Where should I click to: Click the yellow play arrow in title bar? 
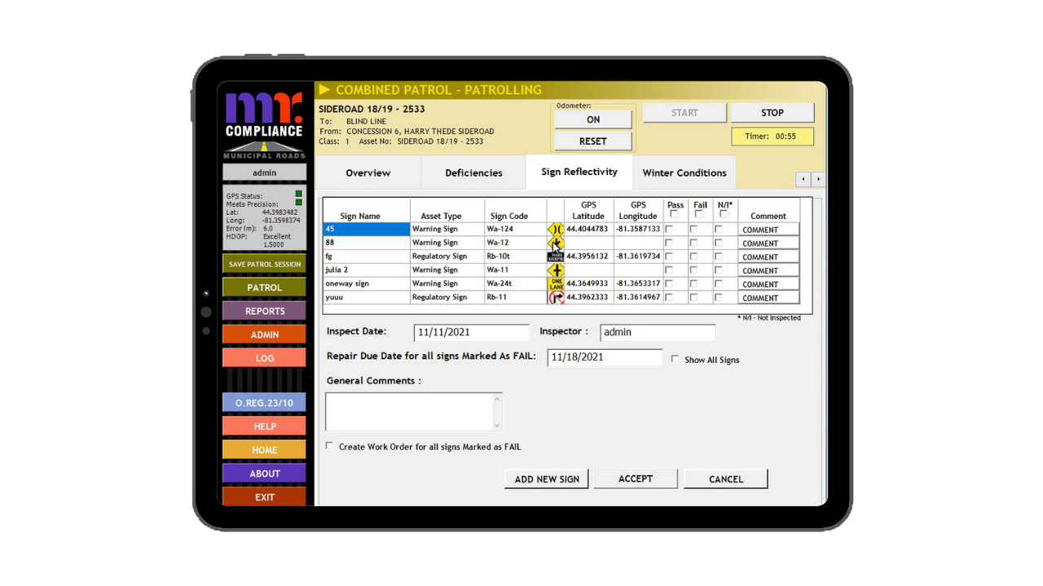[324, 90]
